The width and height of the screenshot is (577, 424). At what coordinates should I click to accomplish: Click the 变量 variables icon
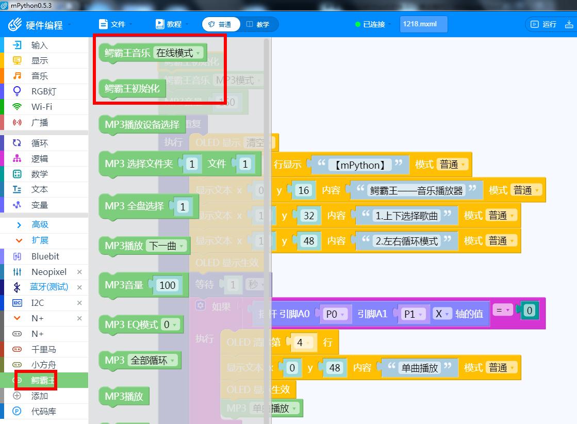(17, 205)
